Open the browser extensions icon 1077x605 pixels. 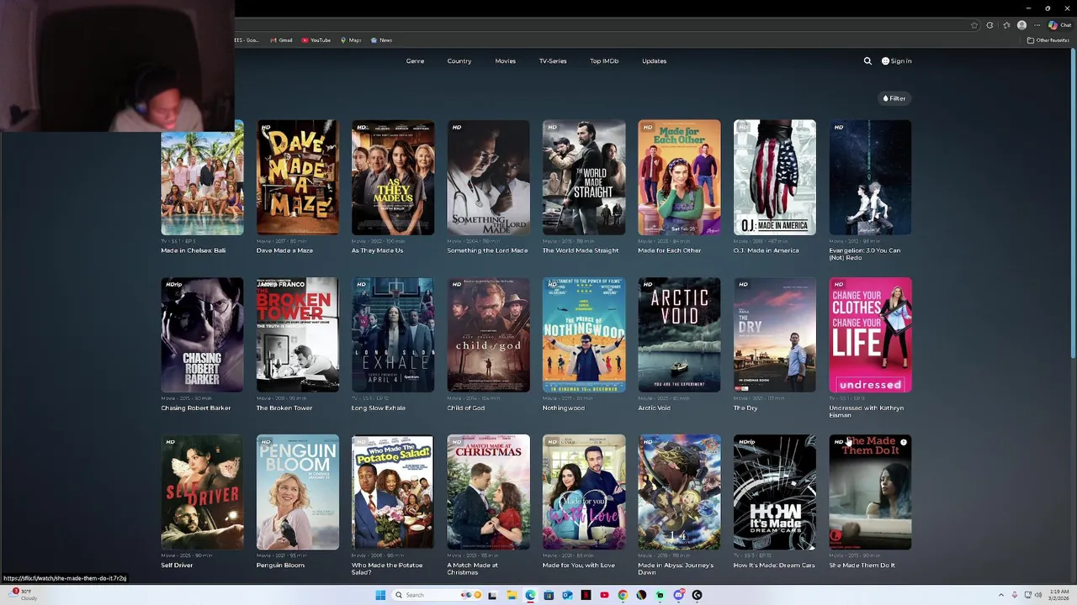[x=989, y=25]
